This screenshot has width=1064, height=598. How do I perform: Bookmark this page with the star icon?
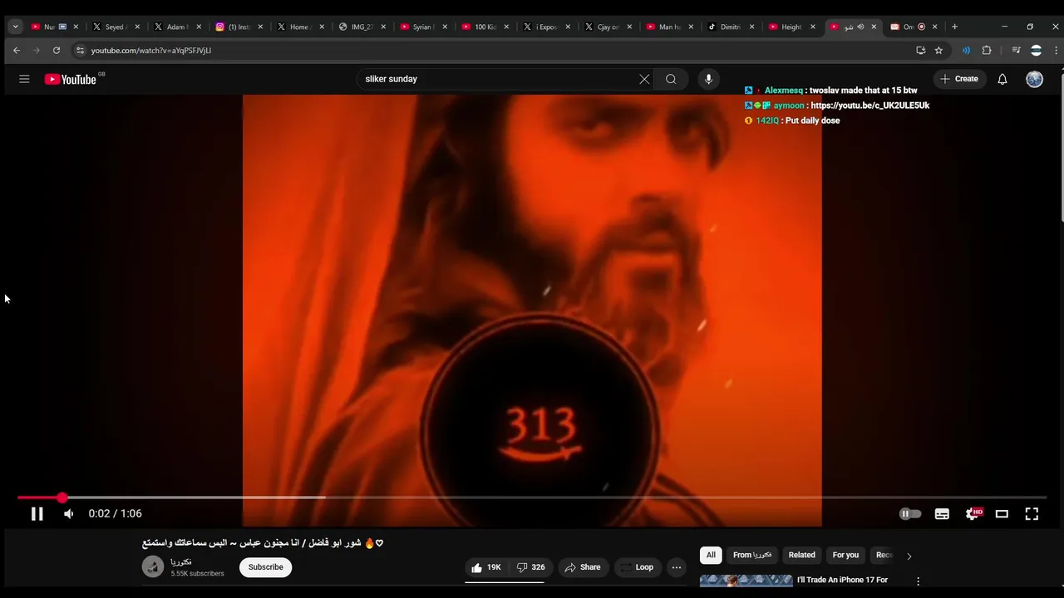[939, 51]
